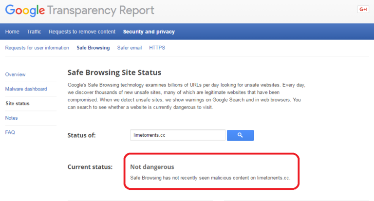The image size is (374, 201).
Task: Click the Google logo
Action: (25, 11)
